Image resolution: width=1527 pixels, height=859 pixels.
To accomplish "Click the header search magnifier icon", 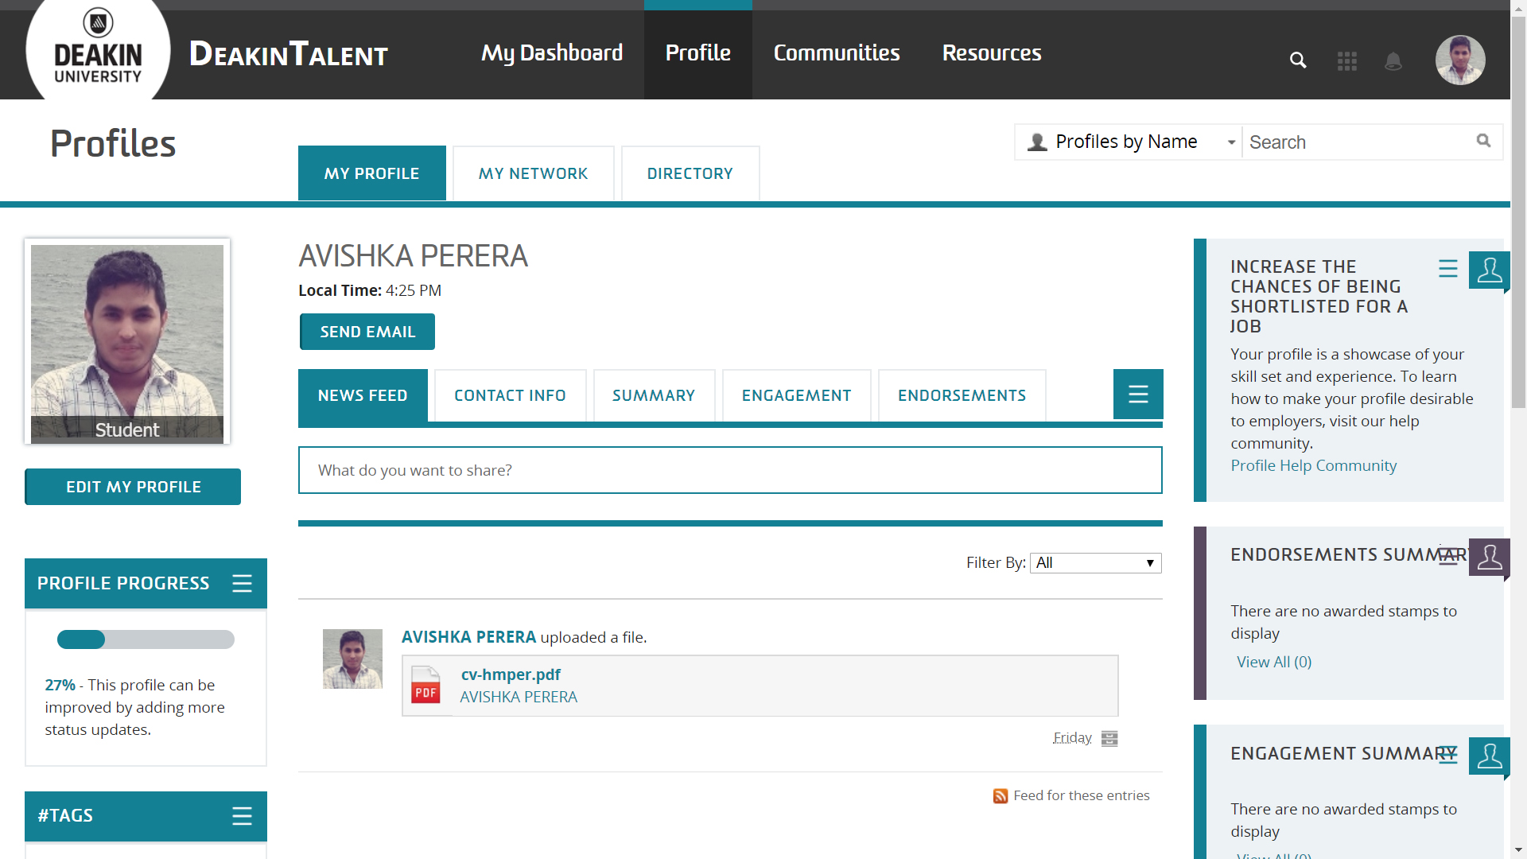I will [1298, 60].
